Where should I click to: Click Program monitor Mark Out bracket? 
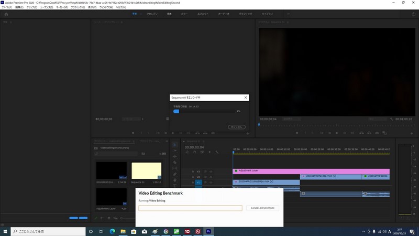click(312, 133)
